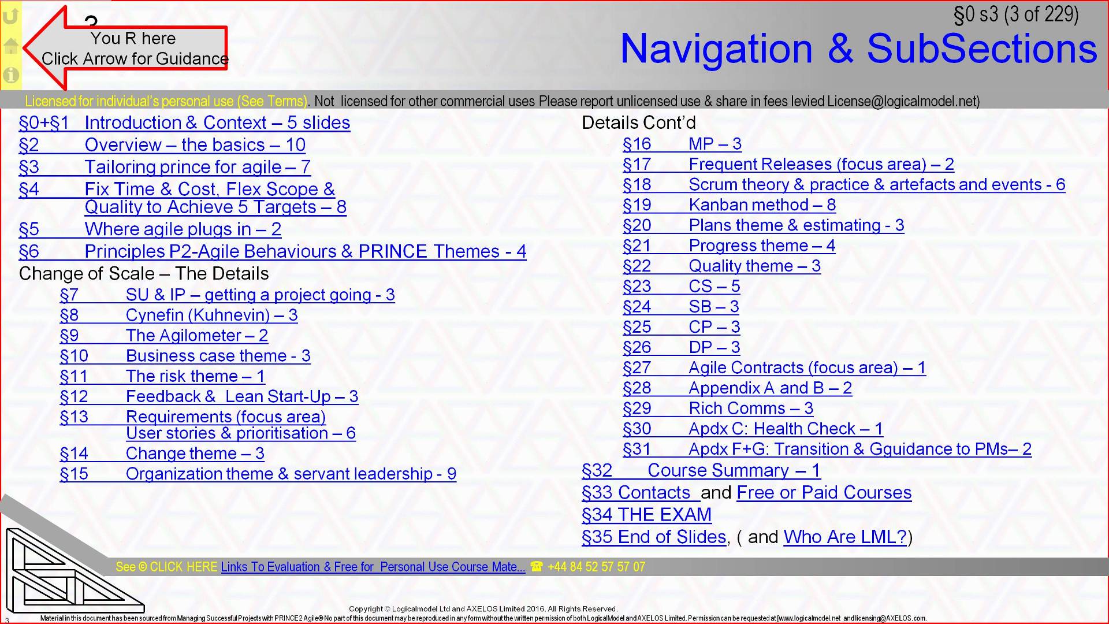
Task: Click the curved return arrow icon in the sidebar
Action: [10, 17]
